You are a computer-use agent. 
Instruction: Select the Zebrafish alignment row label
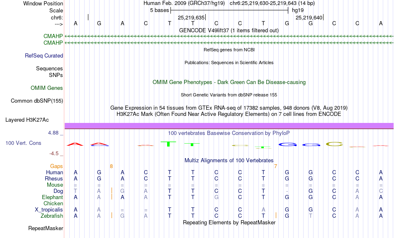[52, 216]
